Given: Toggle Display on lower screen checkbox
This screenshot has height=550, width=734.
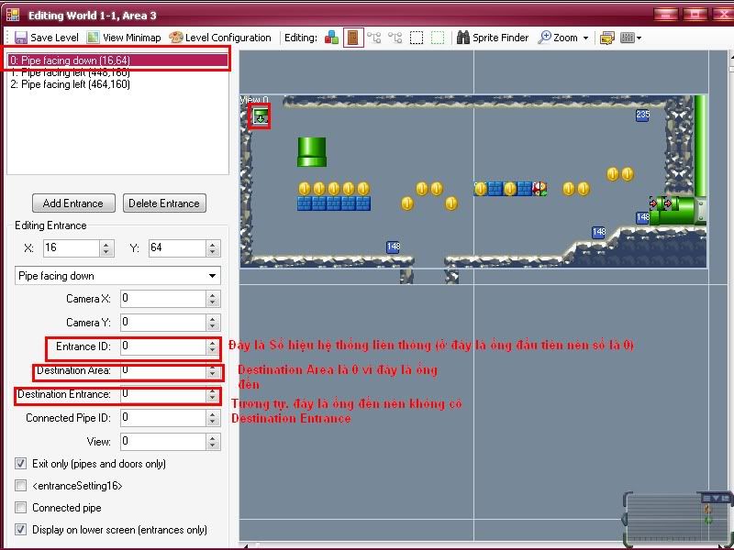Looking at the screenshot, I should (x=20, y=530).
